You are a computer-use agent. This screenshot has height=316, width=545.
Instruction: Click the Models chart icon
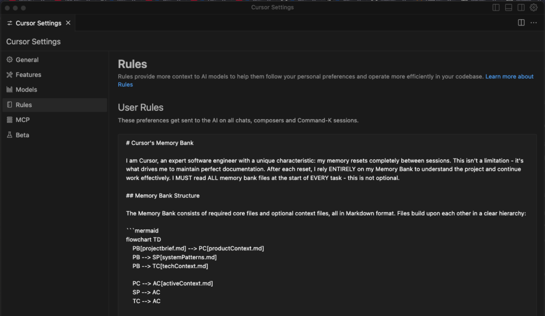pyautogui.click(x=10, y=89)
